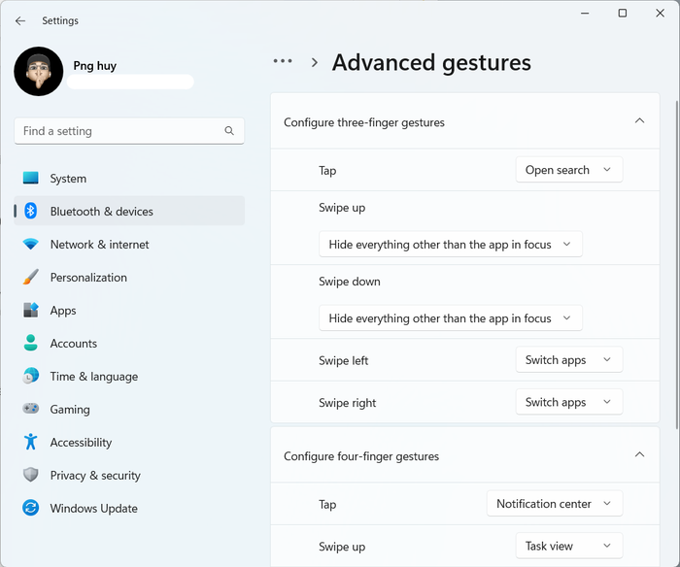Open four-finger Swipe up Task view dropdown
680x567 pixels.
pyautogui.click(x=569, y=546)
